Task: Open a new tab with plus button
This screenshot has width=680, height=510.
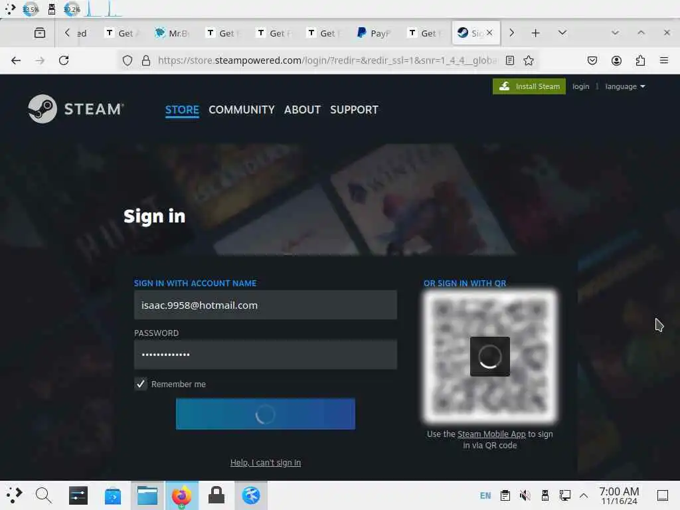Action: point(536,33)
